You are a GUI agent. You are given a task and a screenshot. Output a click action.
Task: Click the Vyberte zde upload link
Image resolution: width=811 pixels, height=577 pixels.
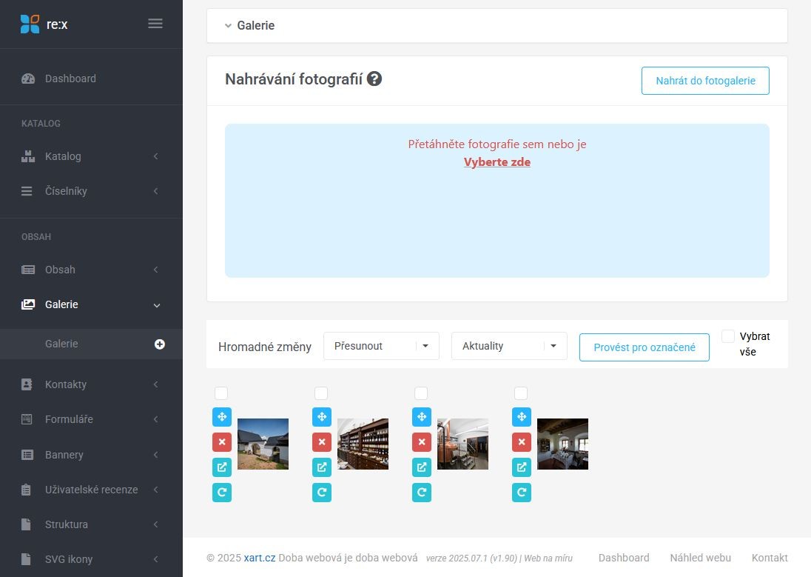pos(497,162)
